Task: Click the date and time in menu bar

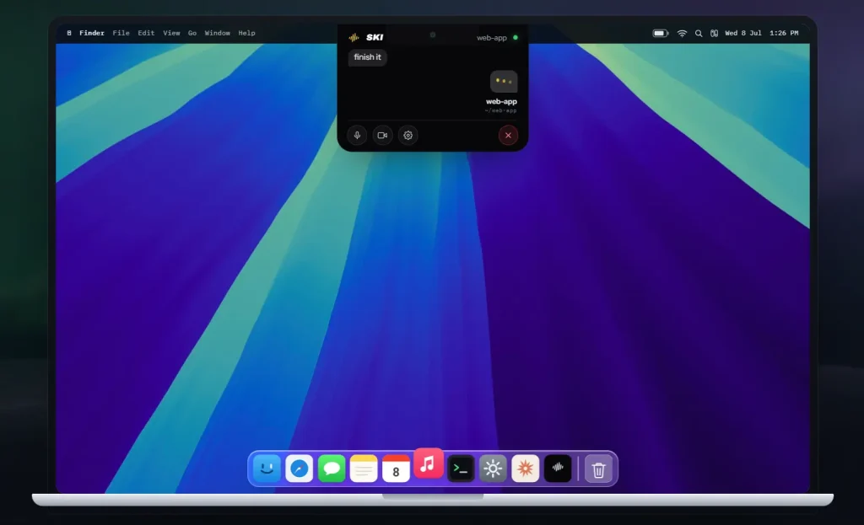Action: pos(762,33)
